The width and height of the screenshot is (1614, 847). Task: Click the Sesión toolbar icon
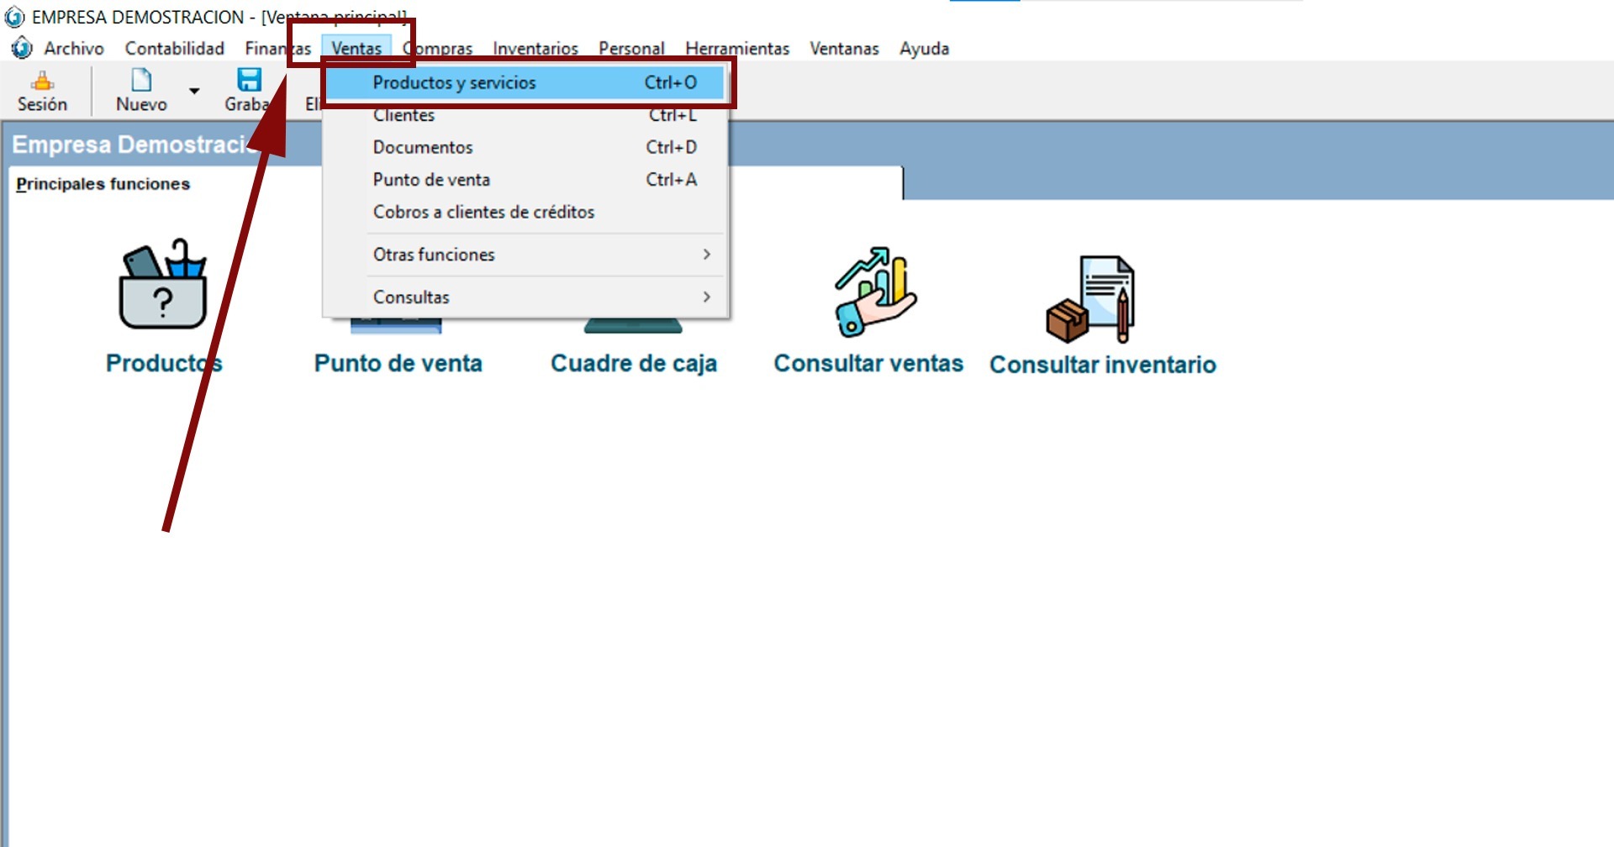pos(42,82)
